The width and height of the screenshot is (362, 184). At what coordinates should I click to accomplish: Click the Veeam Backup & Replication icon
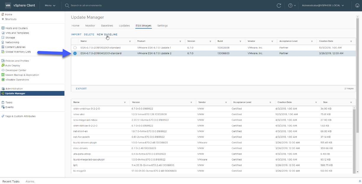3,75
